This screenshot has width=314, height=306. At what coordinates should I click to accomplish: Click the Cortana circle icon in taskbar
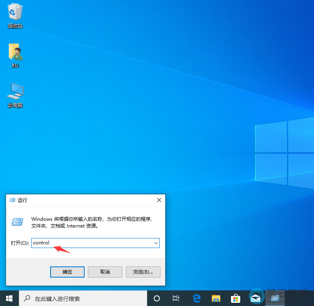coord(157,298)
